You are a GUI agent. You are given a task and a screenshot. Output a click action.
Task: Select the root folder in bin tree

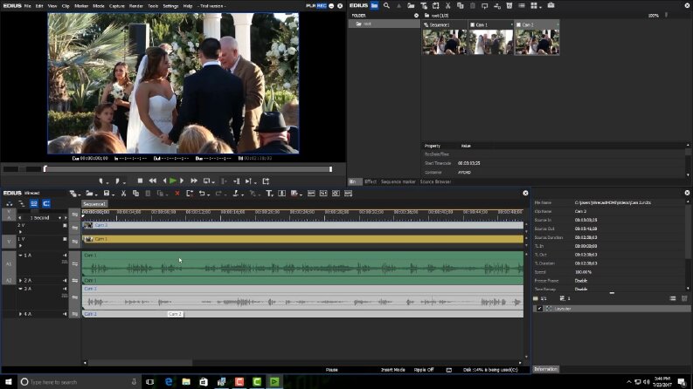click(384, 24)
